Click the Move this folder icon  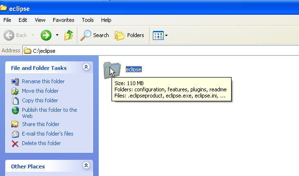[x=15, y=91]
